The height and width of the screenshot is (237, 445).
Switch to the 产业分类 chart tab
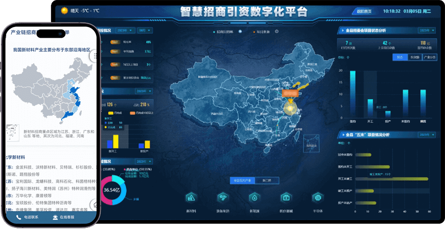pos(429,57)
